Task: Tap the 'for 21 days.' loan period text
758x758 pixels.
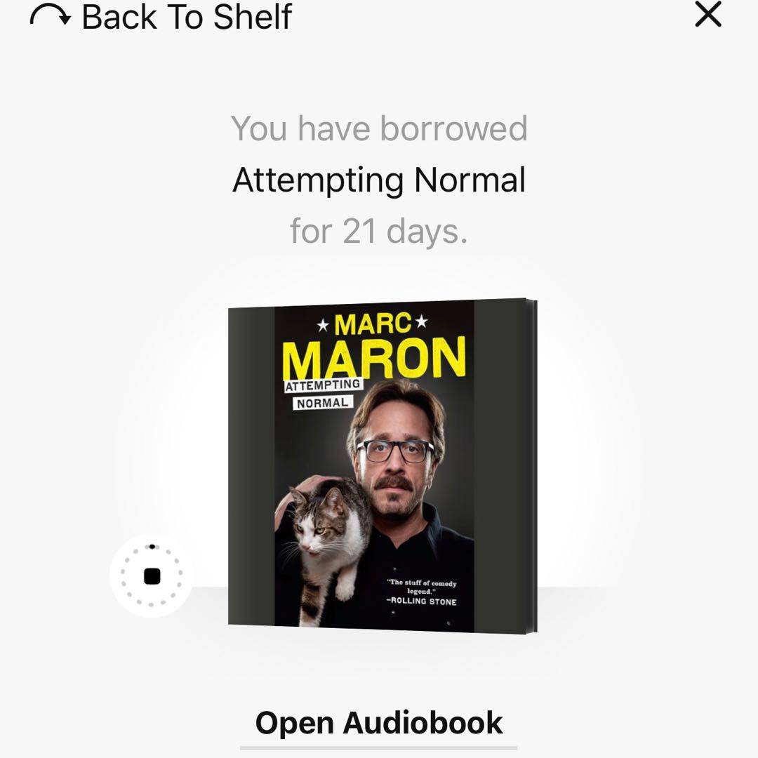Action: (x=379, y=231)
